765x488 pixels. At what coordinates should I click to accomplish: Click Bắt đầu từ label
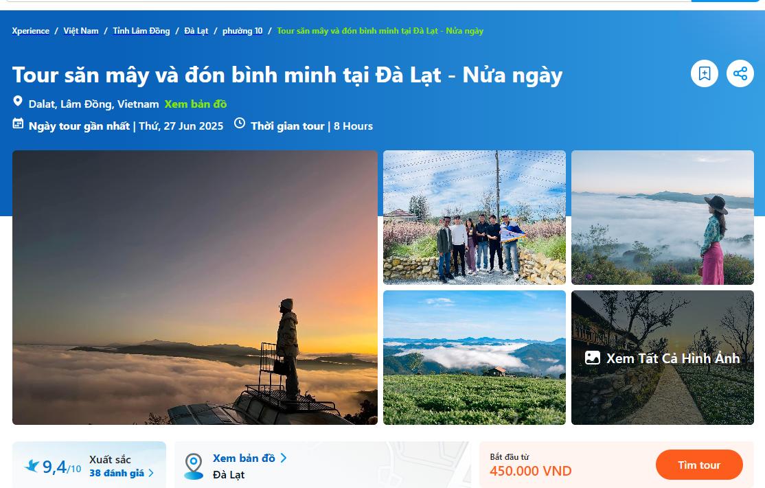[x=510, y=457]
